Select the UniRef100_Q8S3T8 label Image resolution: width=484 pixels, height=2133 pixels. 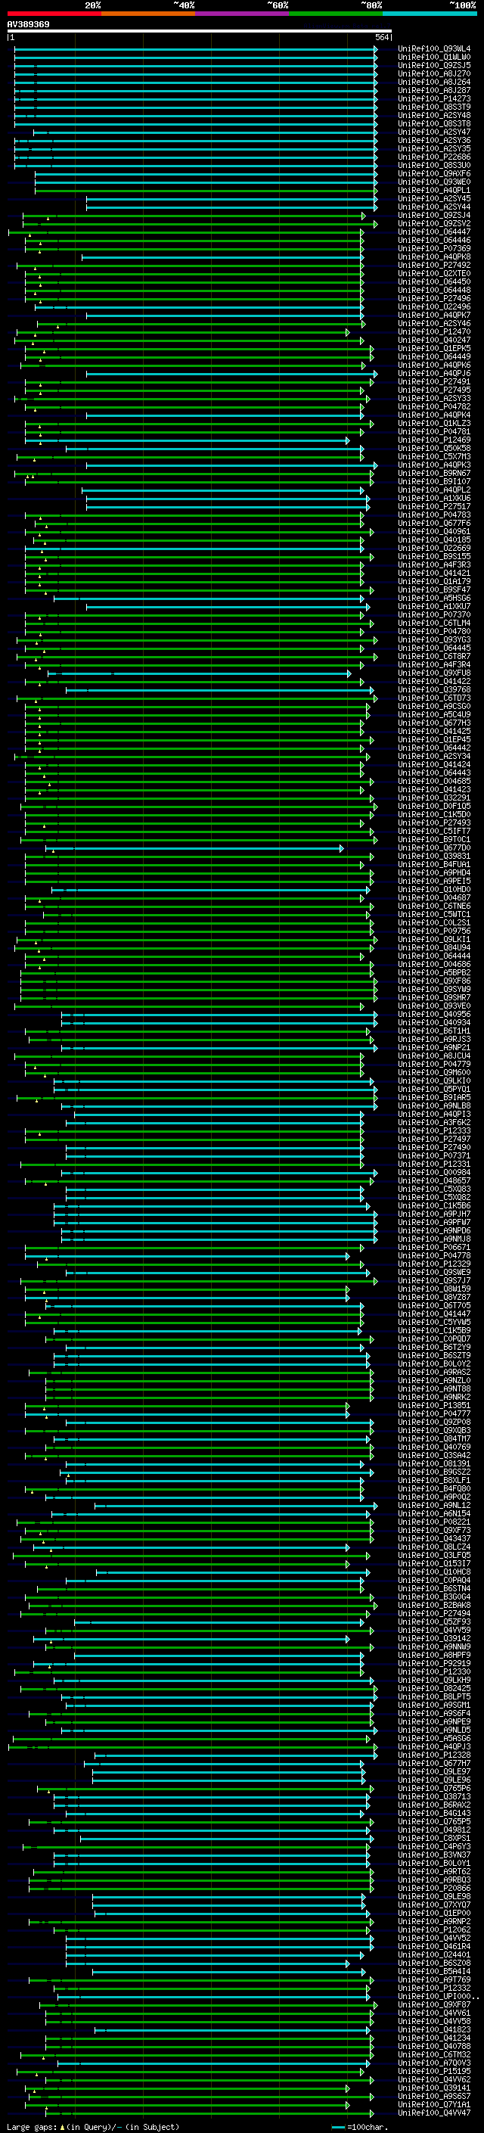coord(434,123)
